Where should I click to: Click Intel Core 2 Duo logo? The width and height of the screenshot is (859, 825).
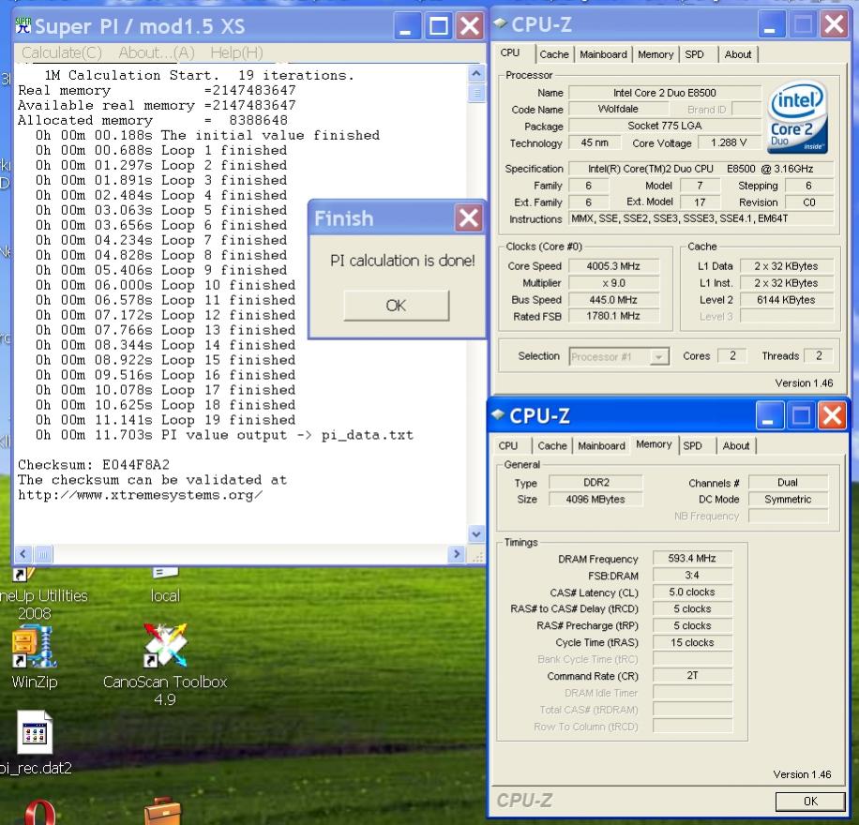click(797, 116)
